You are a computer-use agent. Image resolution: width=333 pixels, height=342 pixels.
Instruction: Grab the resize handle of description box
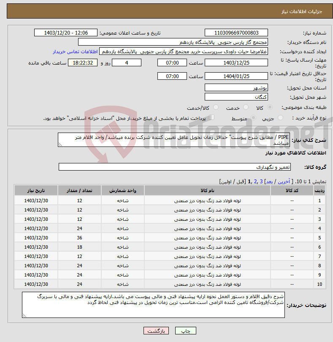60,144
